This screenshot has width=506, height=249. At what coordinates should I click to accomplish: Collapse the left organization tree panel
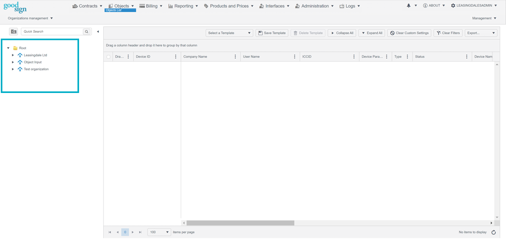[98, 32]
